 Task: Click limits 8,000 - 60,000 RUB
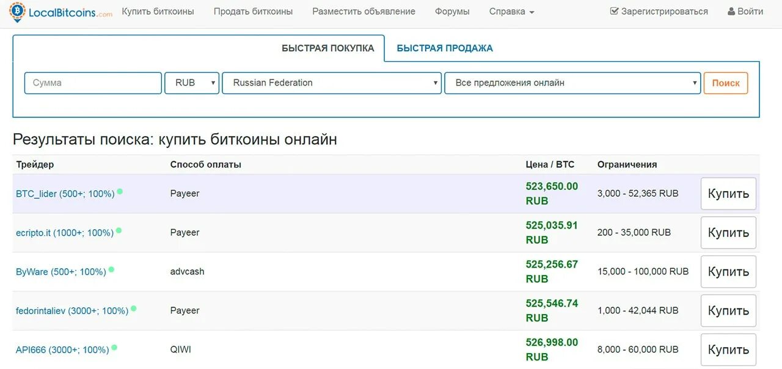click(x=638, y=350)
